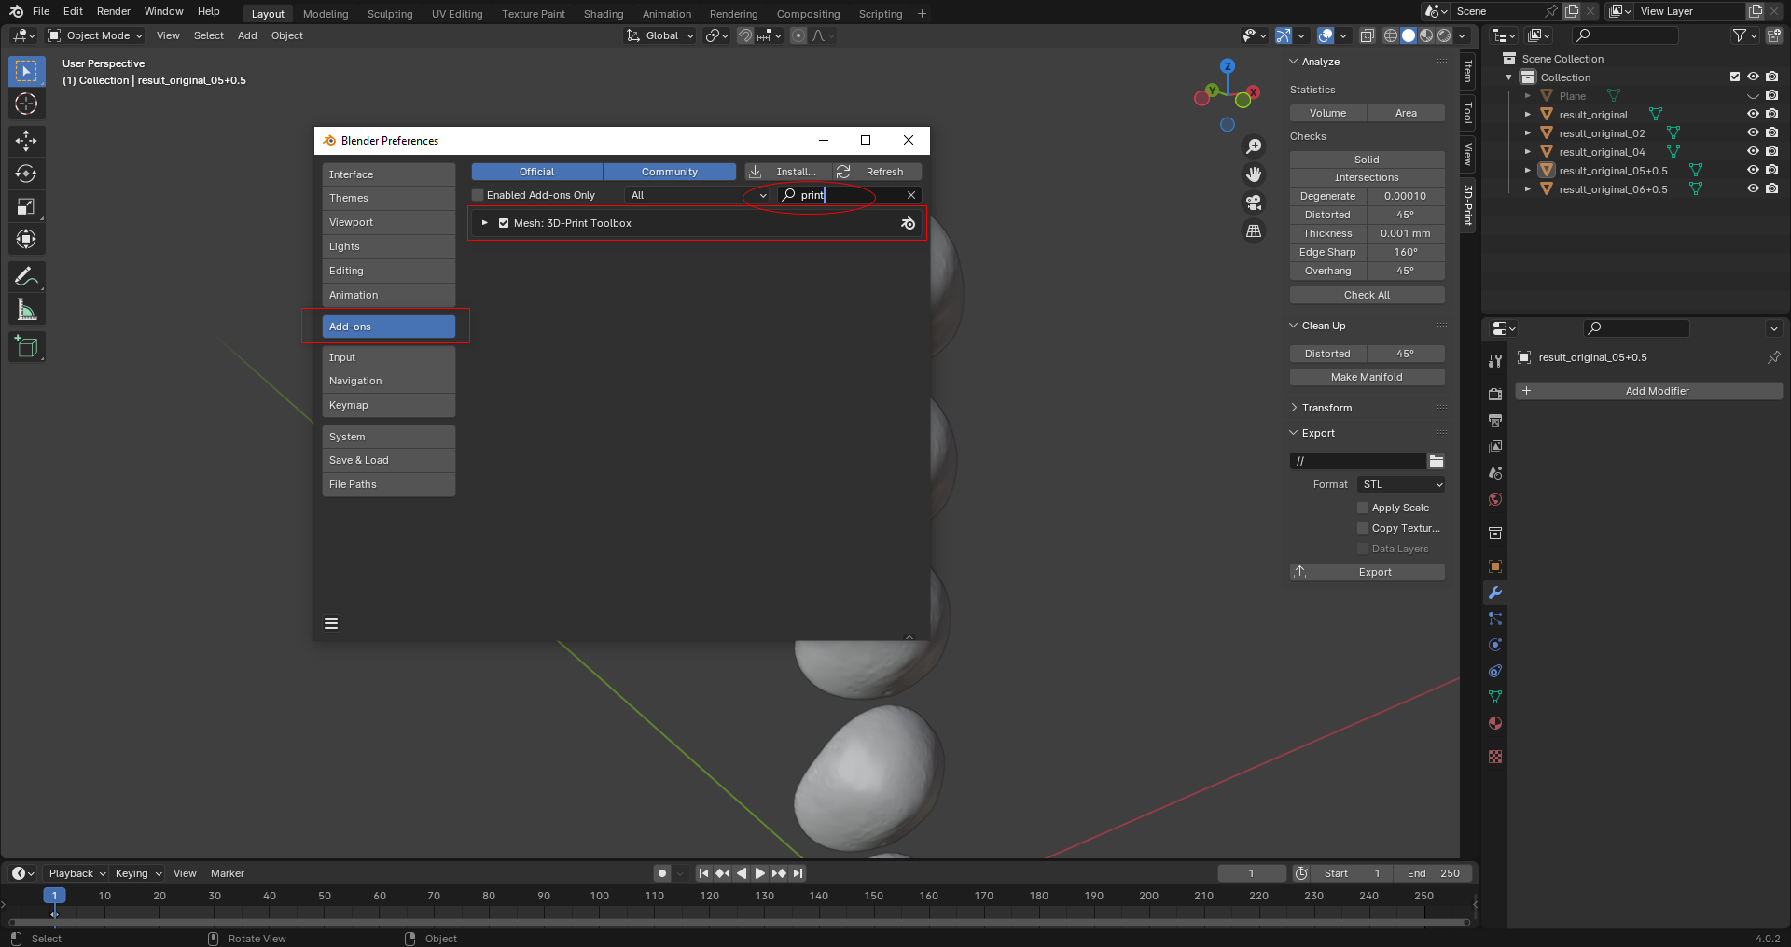Open the Modifiers properties tab (wrench)
This screenshot has height=947, width=1791.
[1495, 592]
